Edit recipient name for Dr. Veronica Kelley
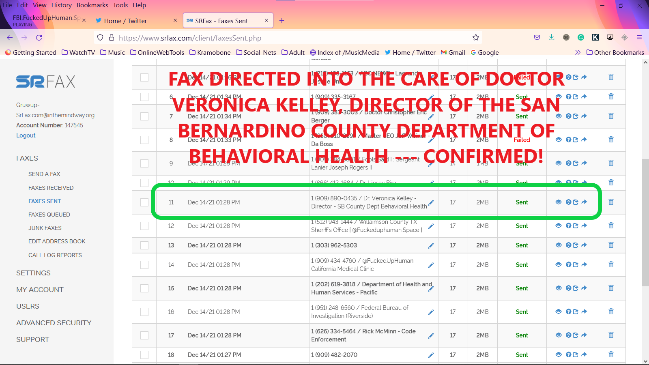 [431, 202]
